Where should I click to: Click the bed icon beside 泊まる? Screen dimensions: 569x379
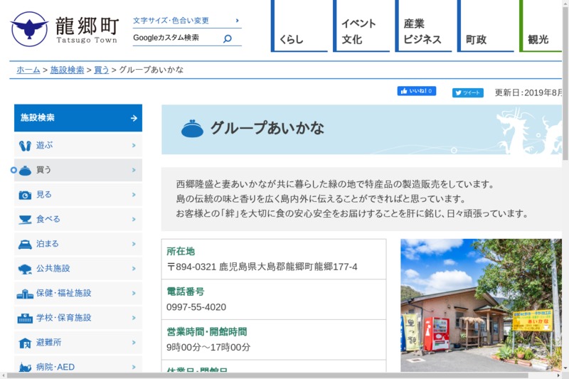[x=25, y=244]
